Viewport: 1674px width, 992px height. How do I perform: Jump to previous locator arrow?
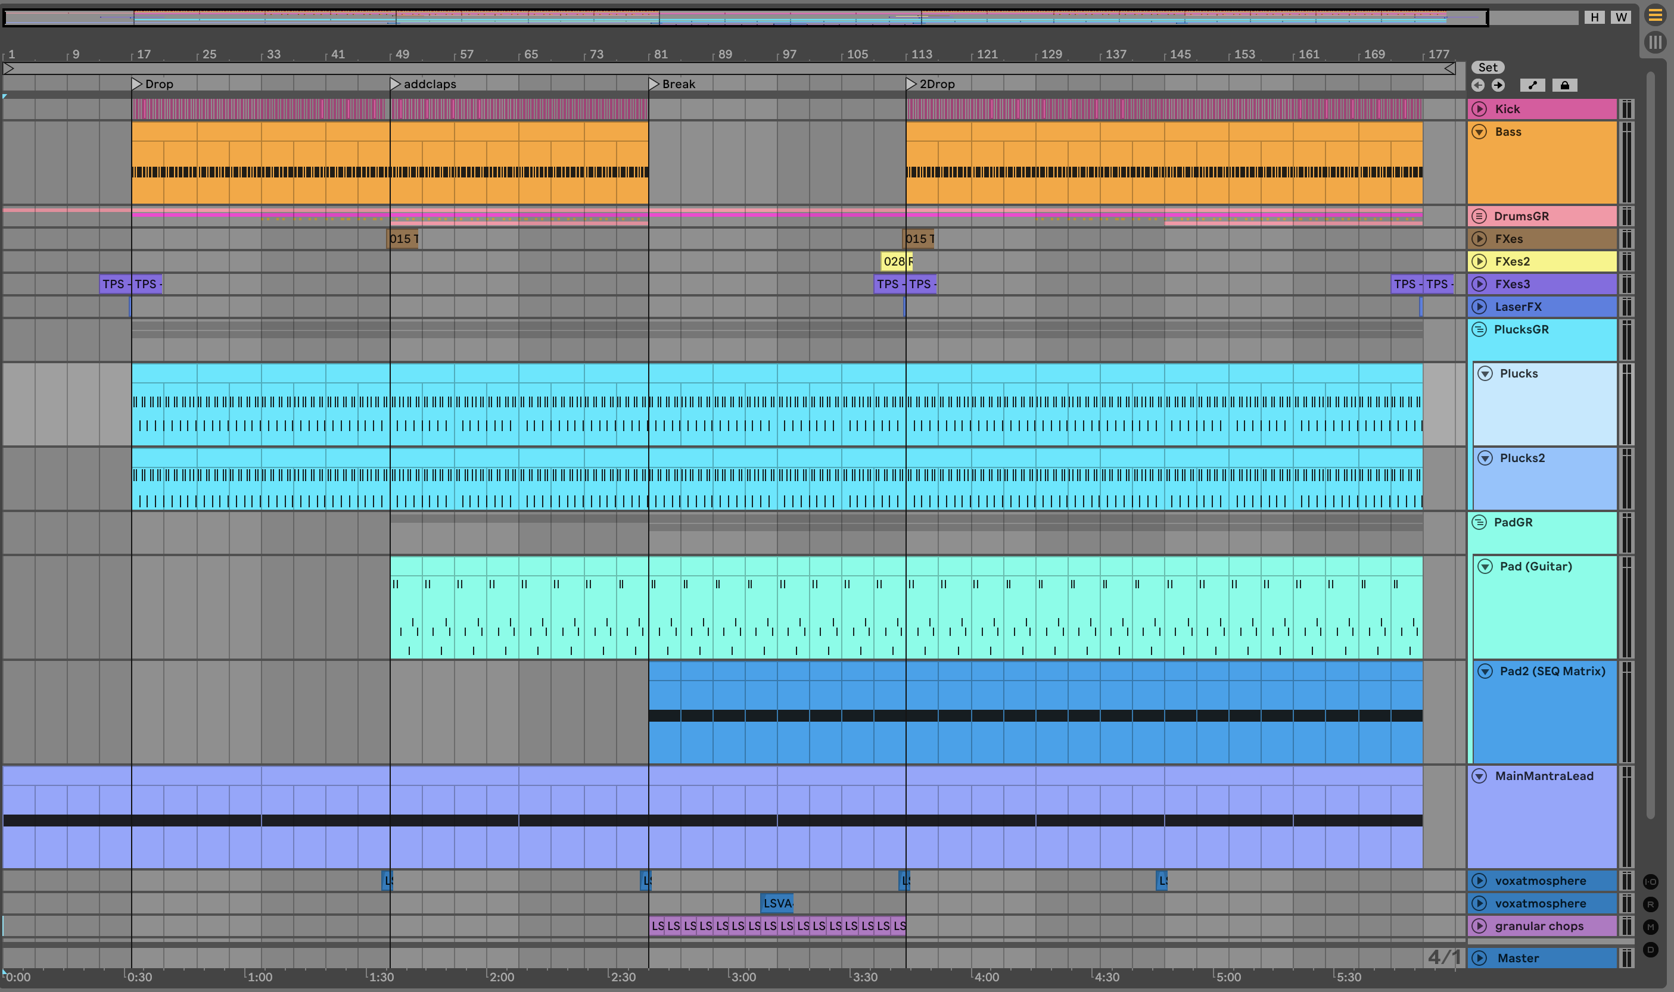(1478, 85)
